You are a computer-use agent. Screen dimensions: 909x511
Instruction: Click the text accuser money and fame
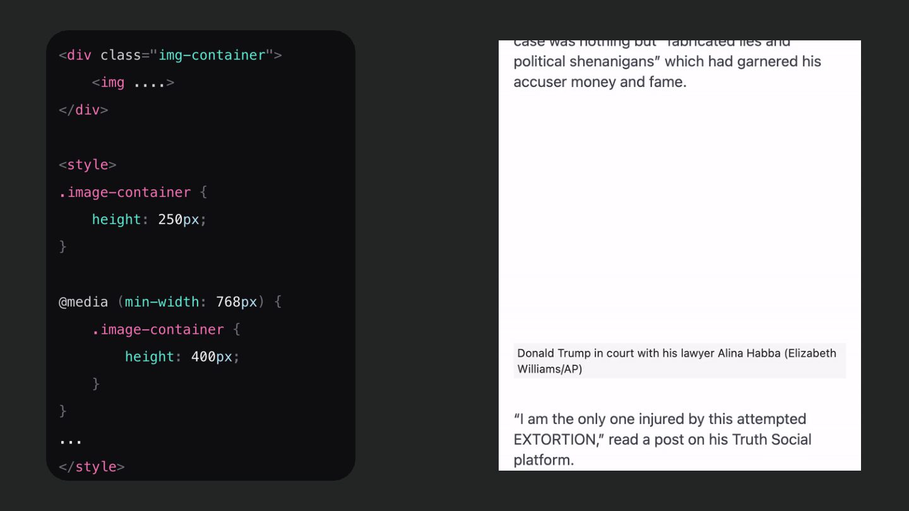(x=600, y=82)
